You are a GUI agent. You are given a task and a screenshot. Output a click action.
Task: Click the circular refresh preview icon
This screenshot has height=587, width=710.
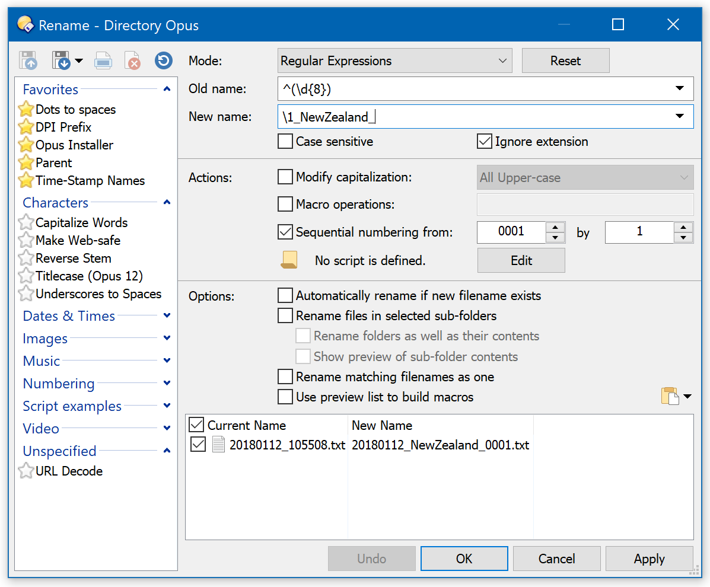164,60
